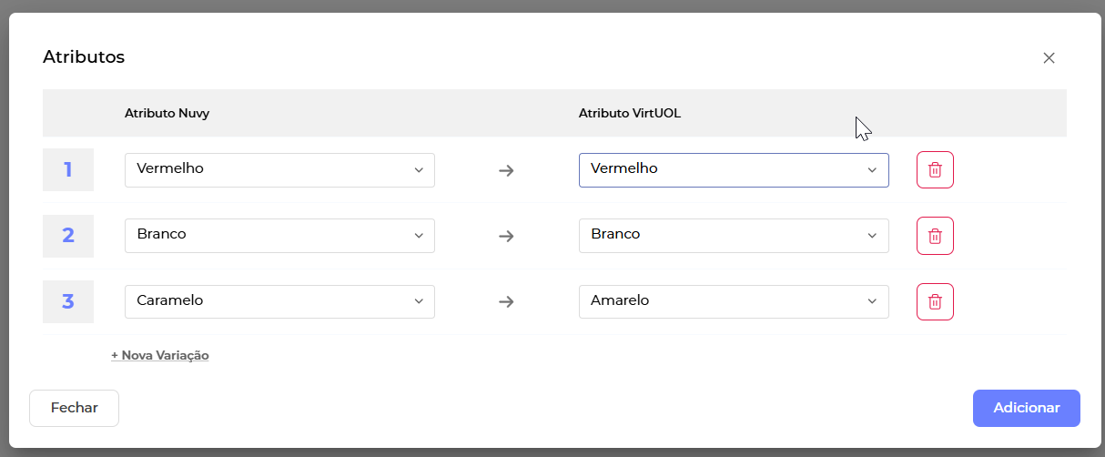Click the + Nova Variação link
Image resolution: width=1105 pixels, height=457 pixels.
[x=160, y=355]
